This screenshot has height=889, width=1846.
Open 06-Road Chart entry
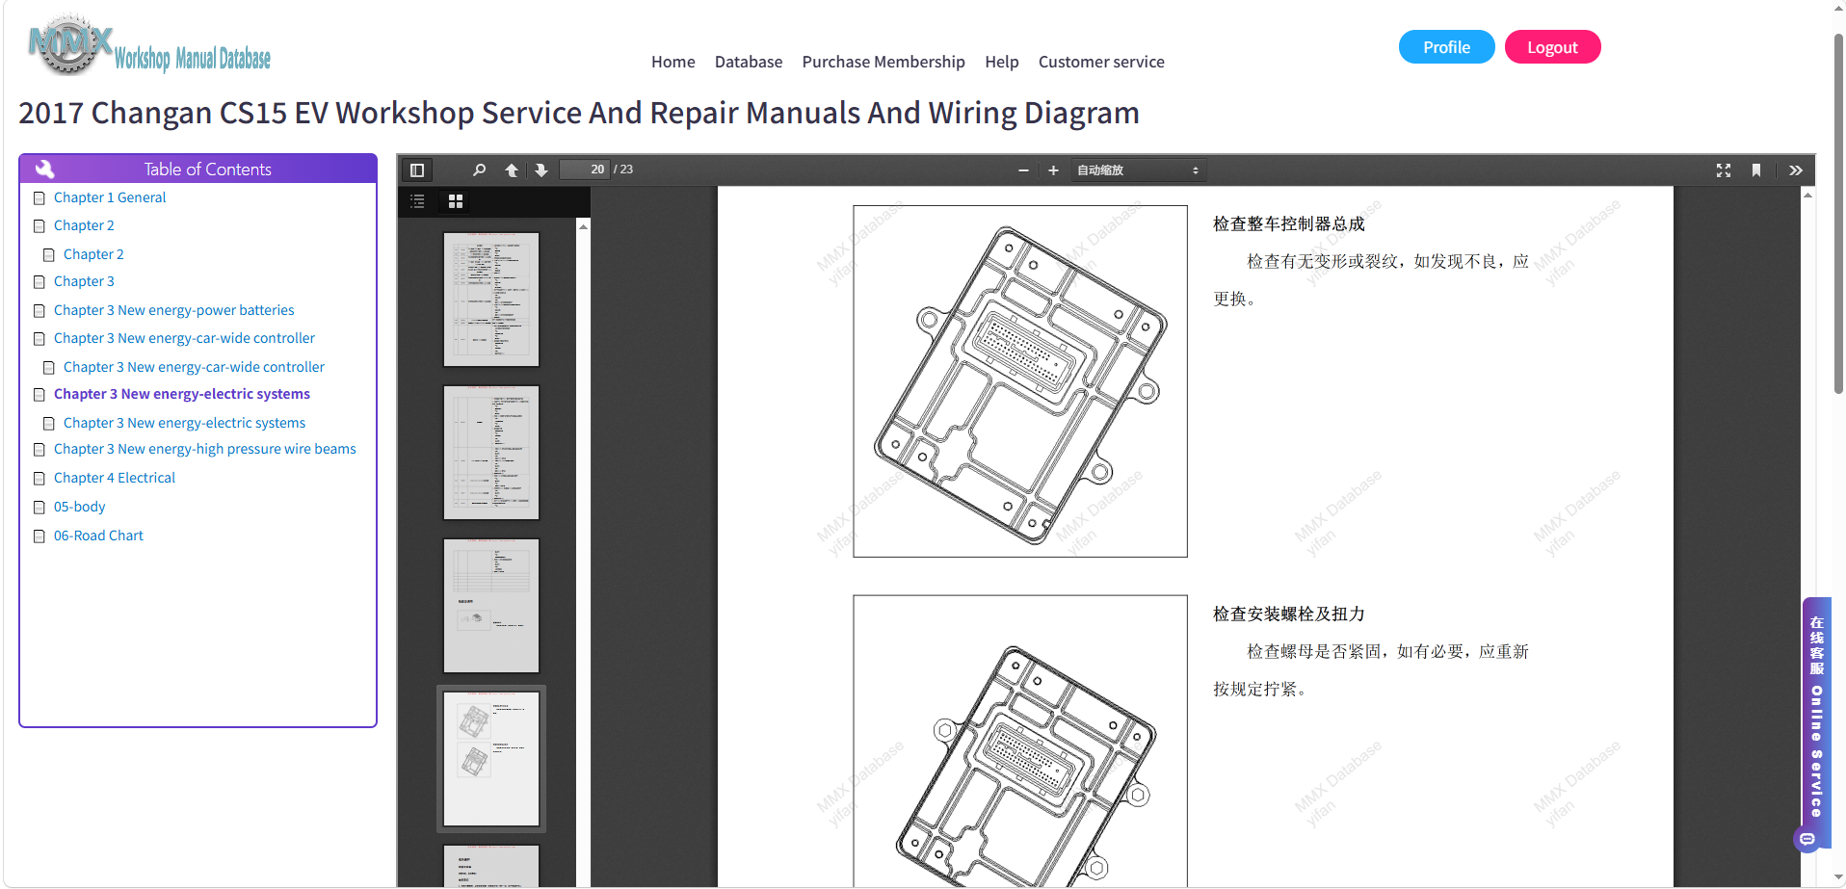click(x=98, y=536)
